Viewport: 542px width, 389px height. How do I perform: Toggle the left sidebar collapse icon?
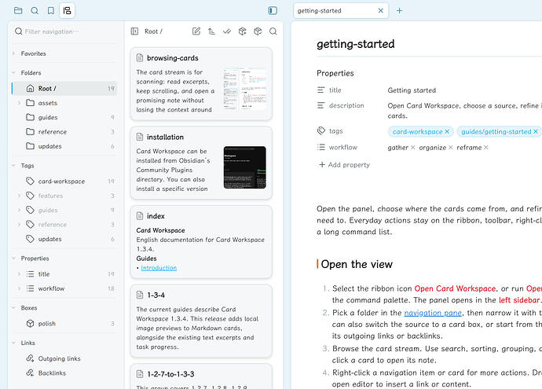[x=273, y=11]
